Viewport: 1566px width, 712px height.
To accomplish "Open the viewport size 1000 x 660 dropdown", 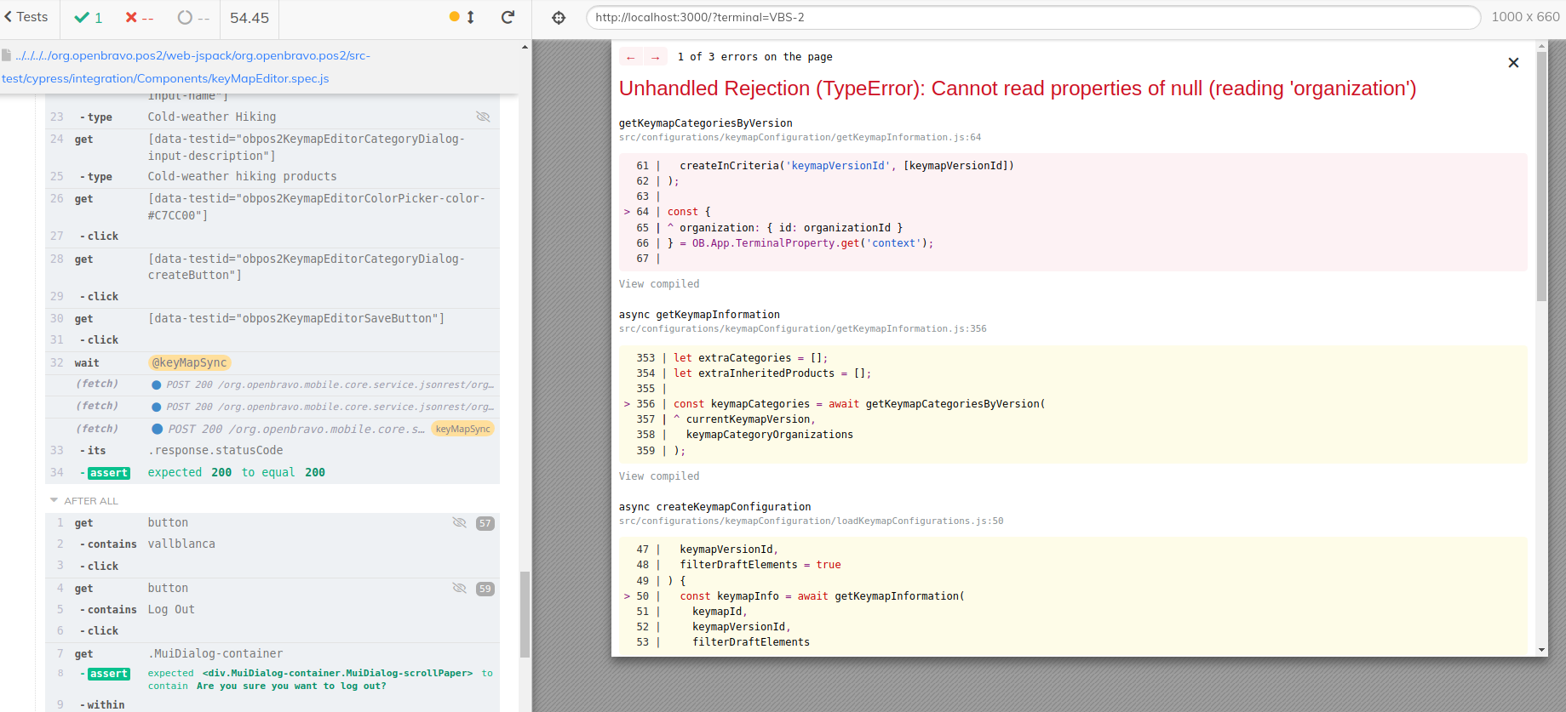I will (1524, 17).
